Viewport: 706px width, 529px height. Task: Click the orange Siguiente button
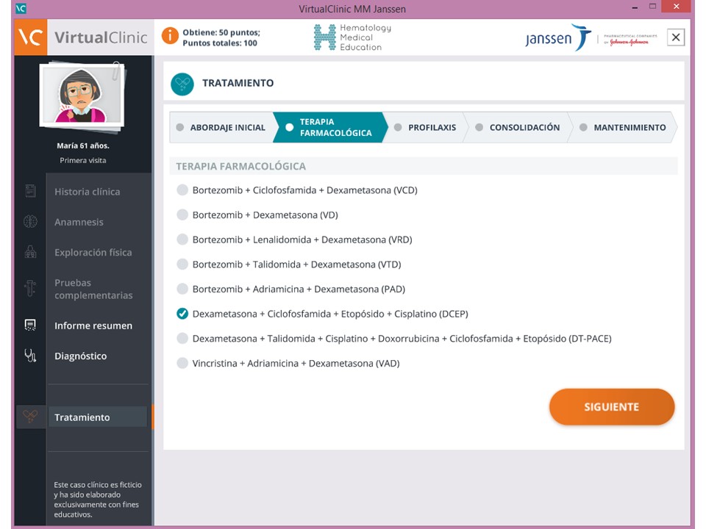coord(611,406)
